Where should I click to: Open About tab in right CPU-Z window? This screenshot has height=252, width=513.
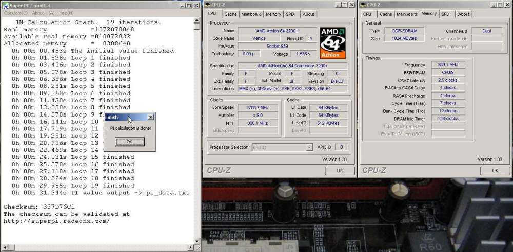[x=464, y=14]
